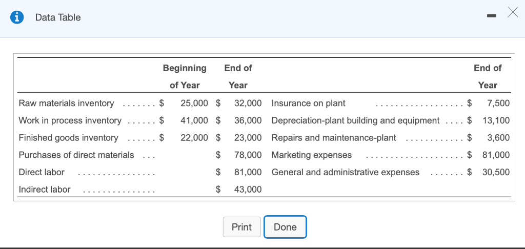Click the Insurance on plant label

tap(308, 103)
